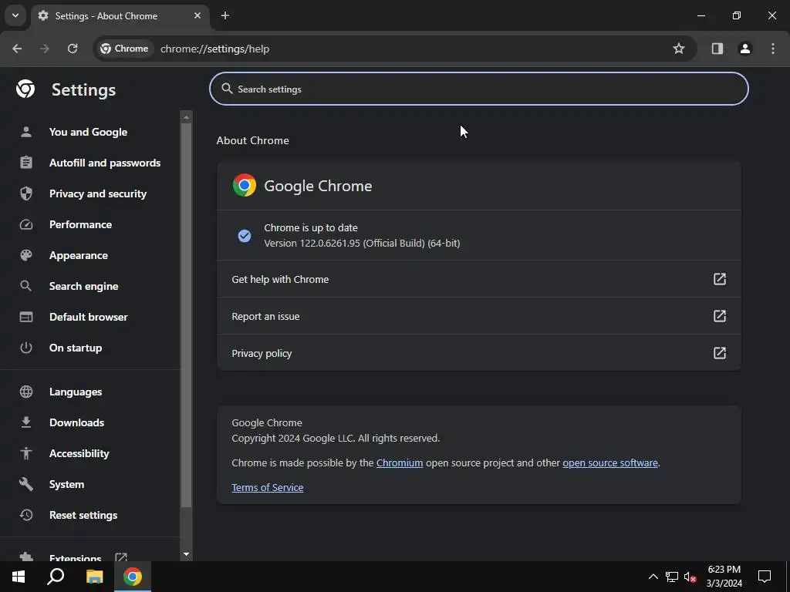The height and width of the screenshot is (592, 790).
Task: Open the Performance settings section
Action: (x=89, y=224)
